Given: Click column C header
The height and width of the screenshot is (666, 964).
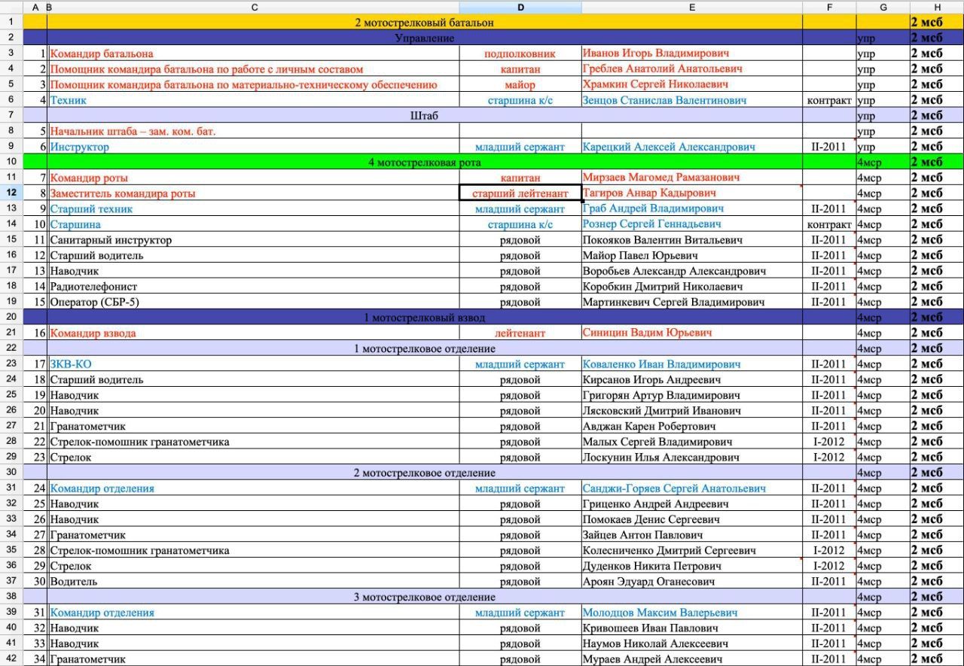Looking at the screenshot, I should point(255,7).
